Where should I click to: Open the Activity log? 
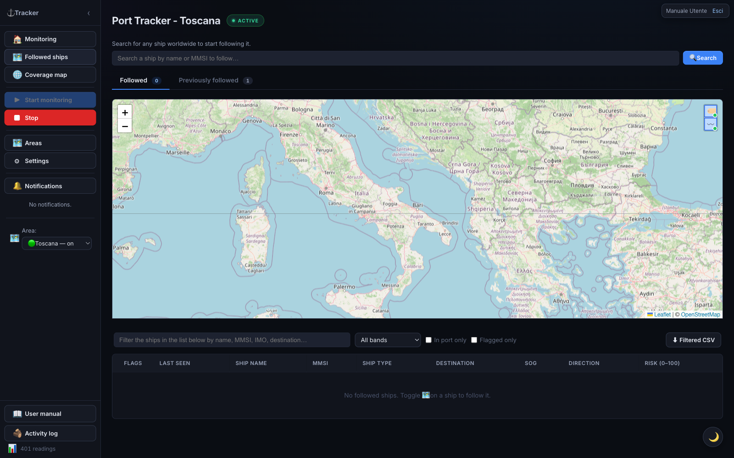[x=50, y=433]
